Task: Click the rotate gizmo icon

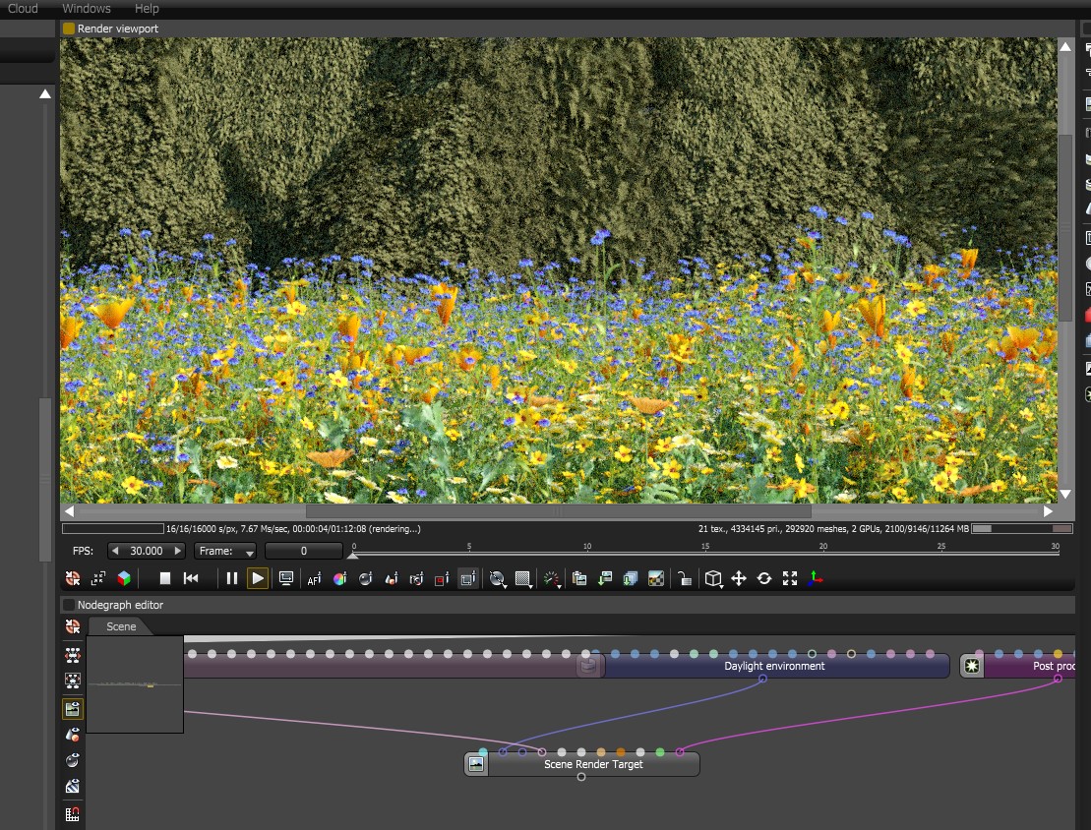Action: [x=764, y=578]
